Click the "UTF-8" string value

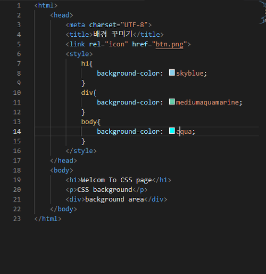point(134,25)
